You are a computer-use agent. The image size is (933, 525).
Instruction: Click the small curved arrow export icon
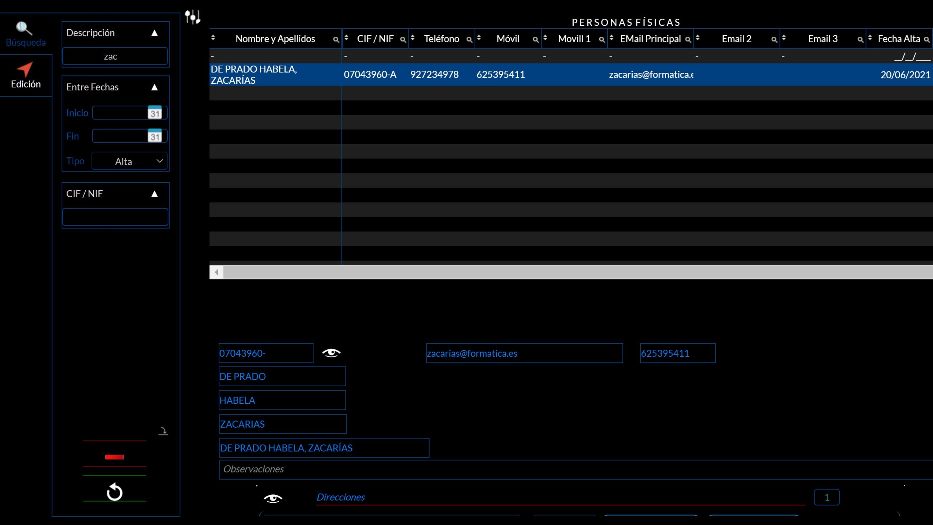click(x=163, y=431)
